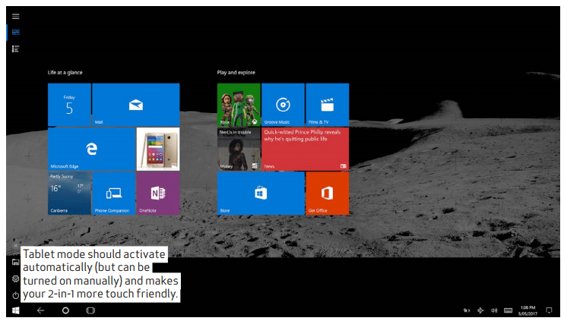Open the Calendar tile showing Friday 5
This screenshot has width=564, height=321.
pyautogui.click(x=69, y=105)
